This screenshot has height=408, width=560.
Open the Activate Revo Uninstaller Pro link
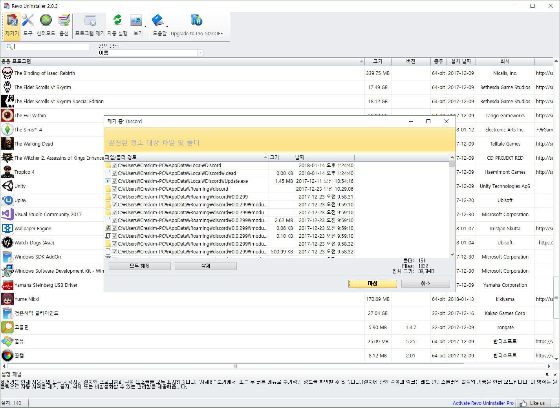483,403
